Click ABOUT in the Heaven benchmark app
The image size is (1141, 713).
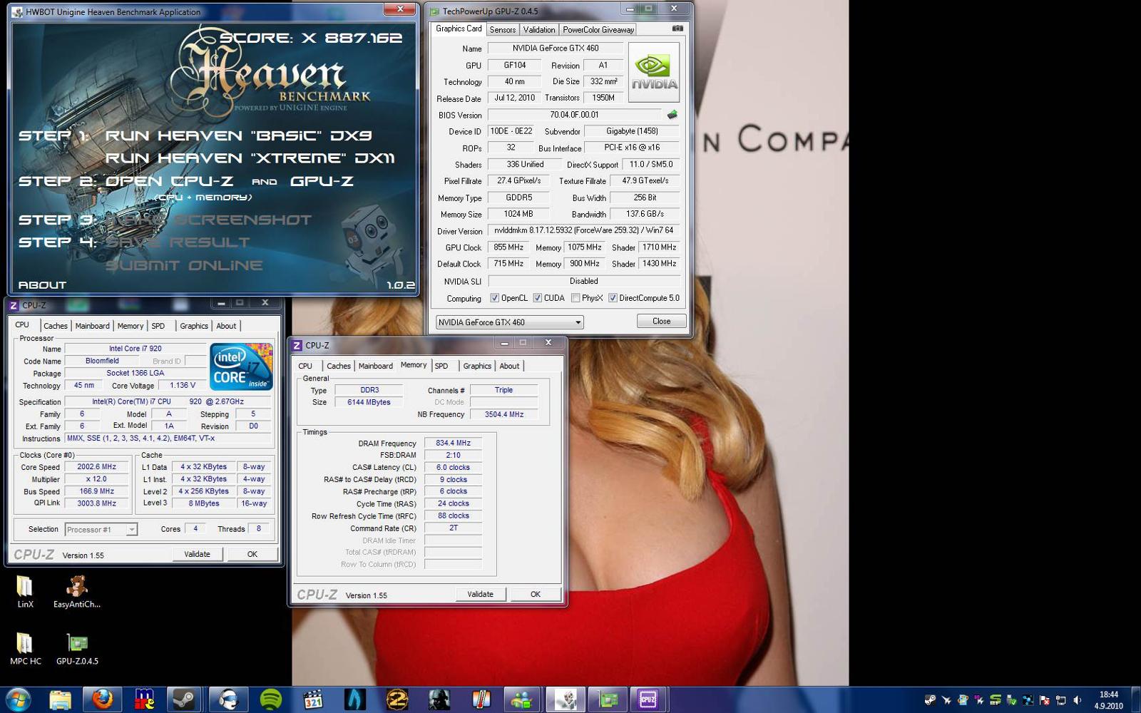[42, 284]
